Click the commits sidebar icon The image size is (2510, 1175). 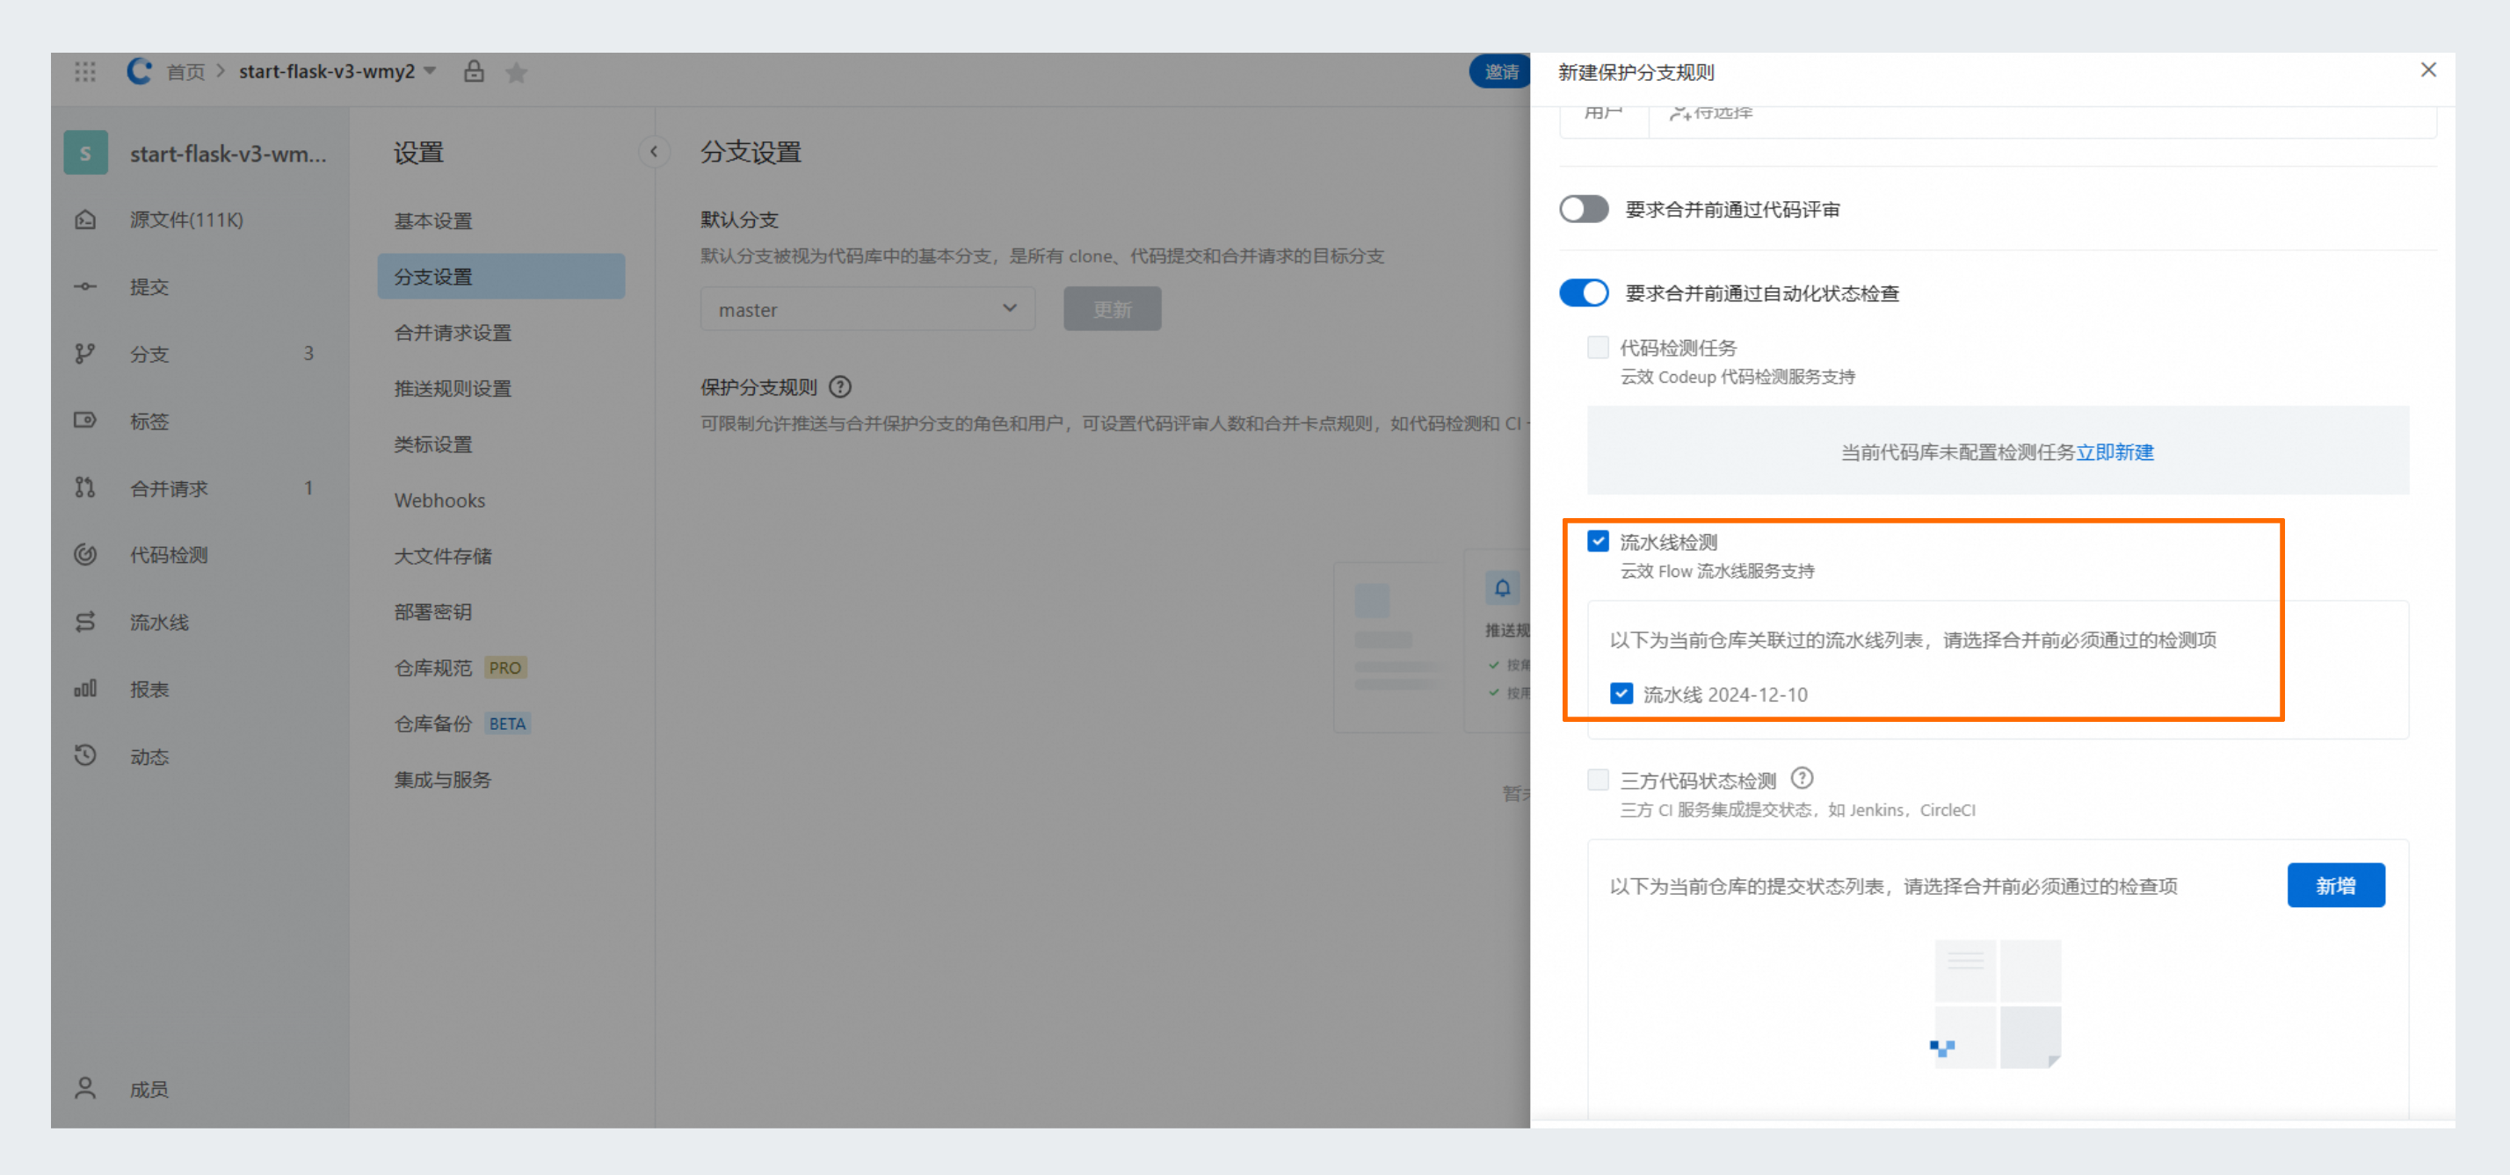(x=86, y=286)
